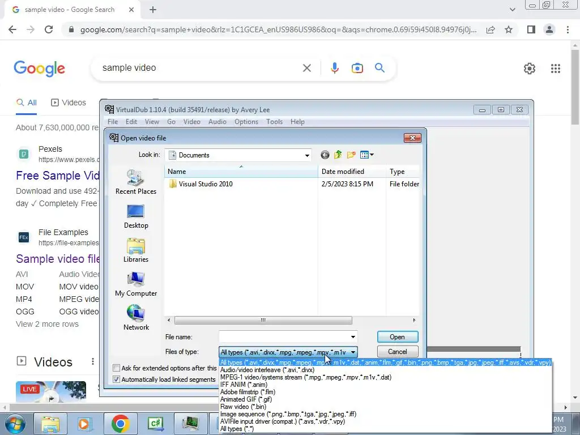Choose Image sequence file type
Image resolution: width=580 pixels, height=435 pixels.
(x=288, y=414)
